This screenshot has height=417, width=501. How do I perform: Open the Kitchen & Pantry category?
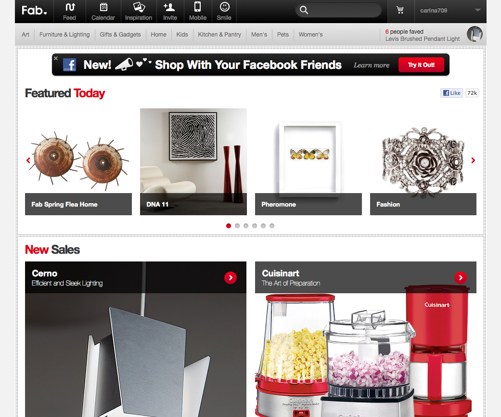pyautogui.click(x=219, y=35)
